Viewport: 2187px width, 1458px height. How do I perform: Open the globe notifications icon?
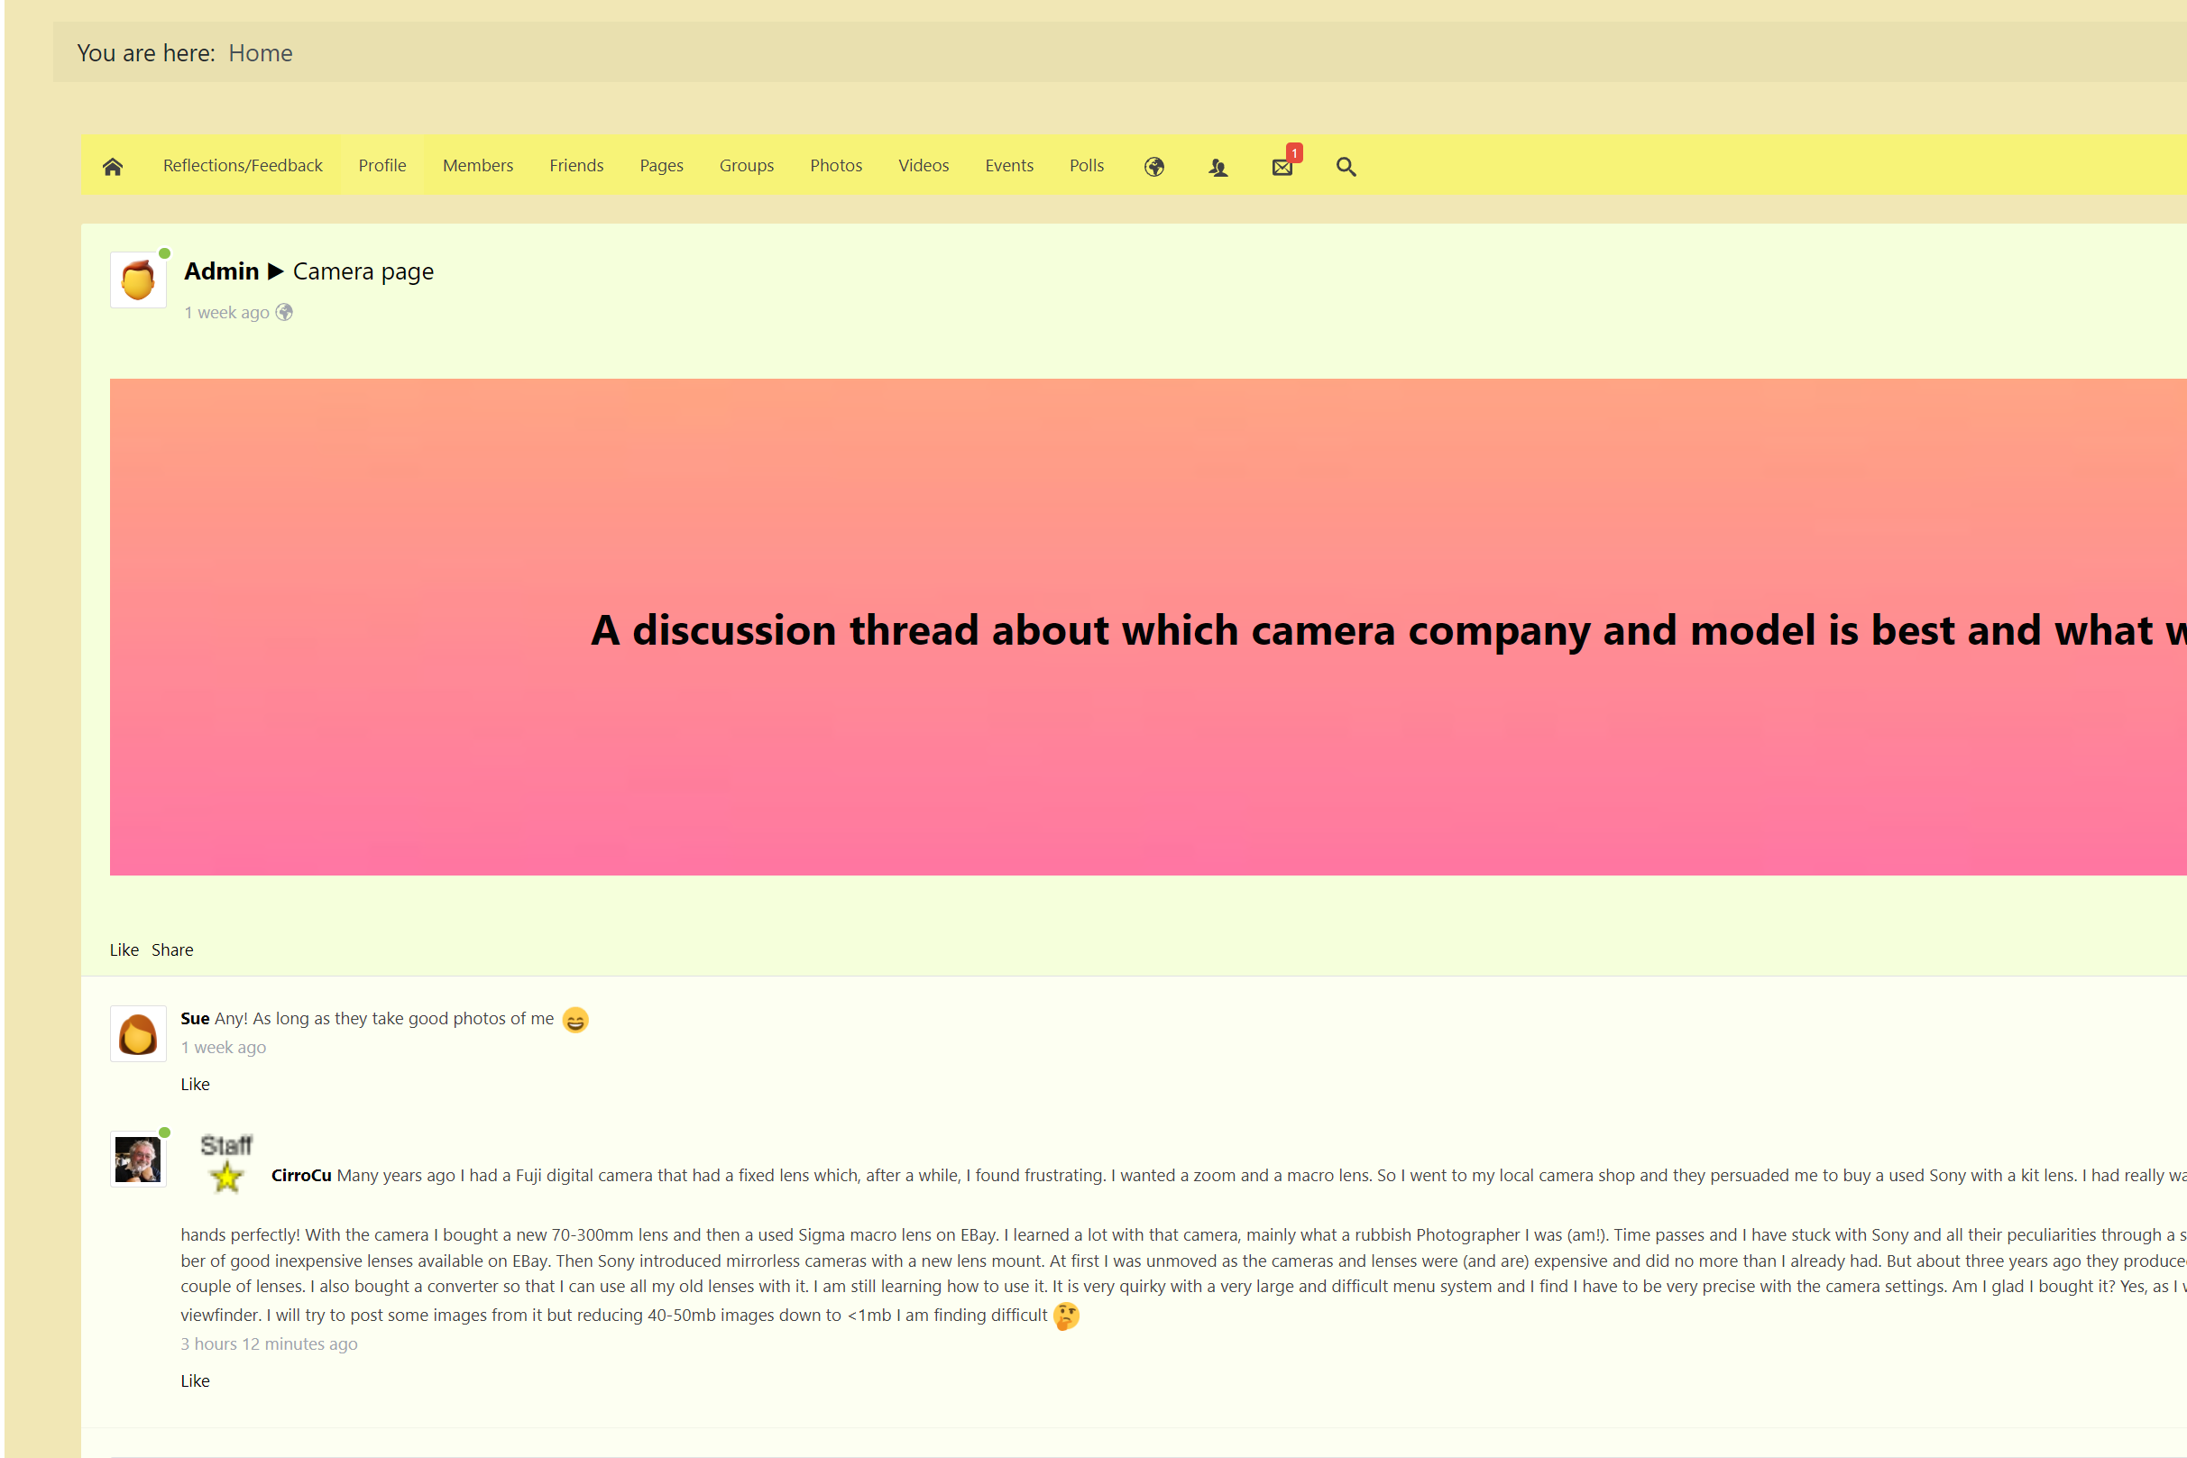[x=1154, y=167]
